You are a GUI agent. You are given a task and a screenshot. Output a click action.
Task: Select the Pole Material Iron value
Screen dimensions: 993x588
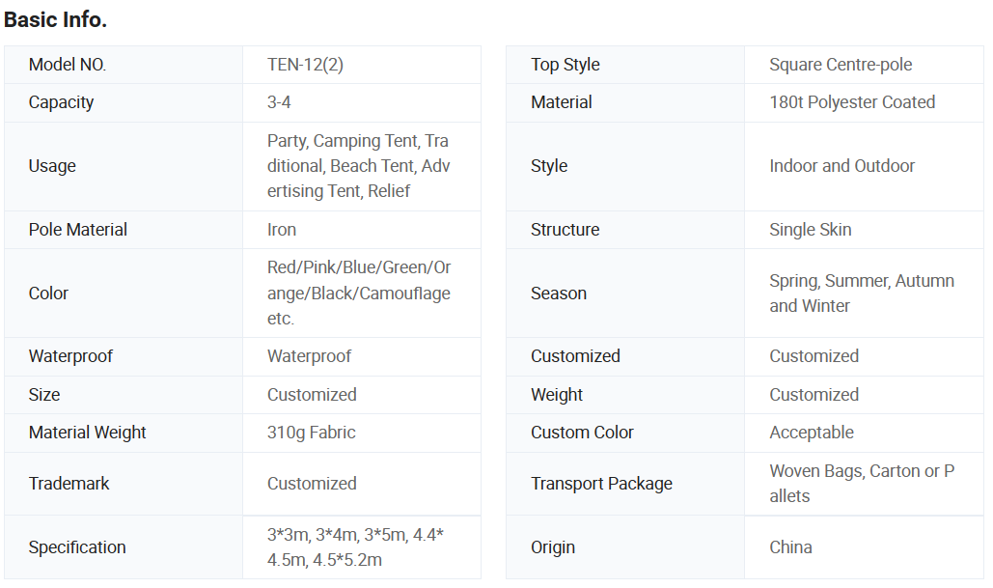point(282,230)
